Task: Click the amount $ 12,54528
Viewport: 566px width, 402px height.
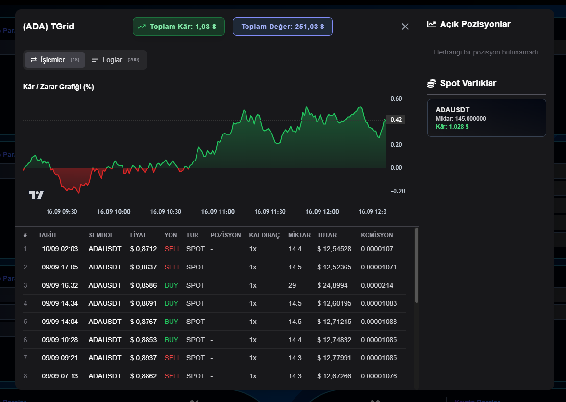Action: tap(334, 249)
